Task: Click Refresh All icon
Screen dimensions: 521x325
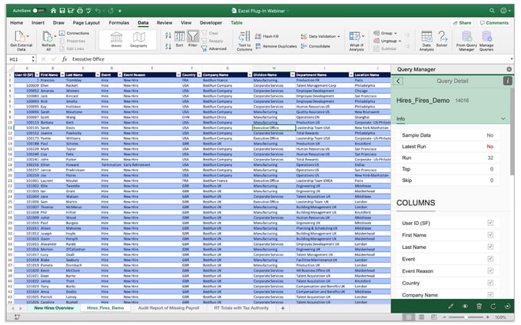Action: (48, 37)
